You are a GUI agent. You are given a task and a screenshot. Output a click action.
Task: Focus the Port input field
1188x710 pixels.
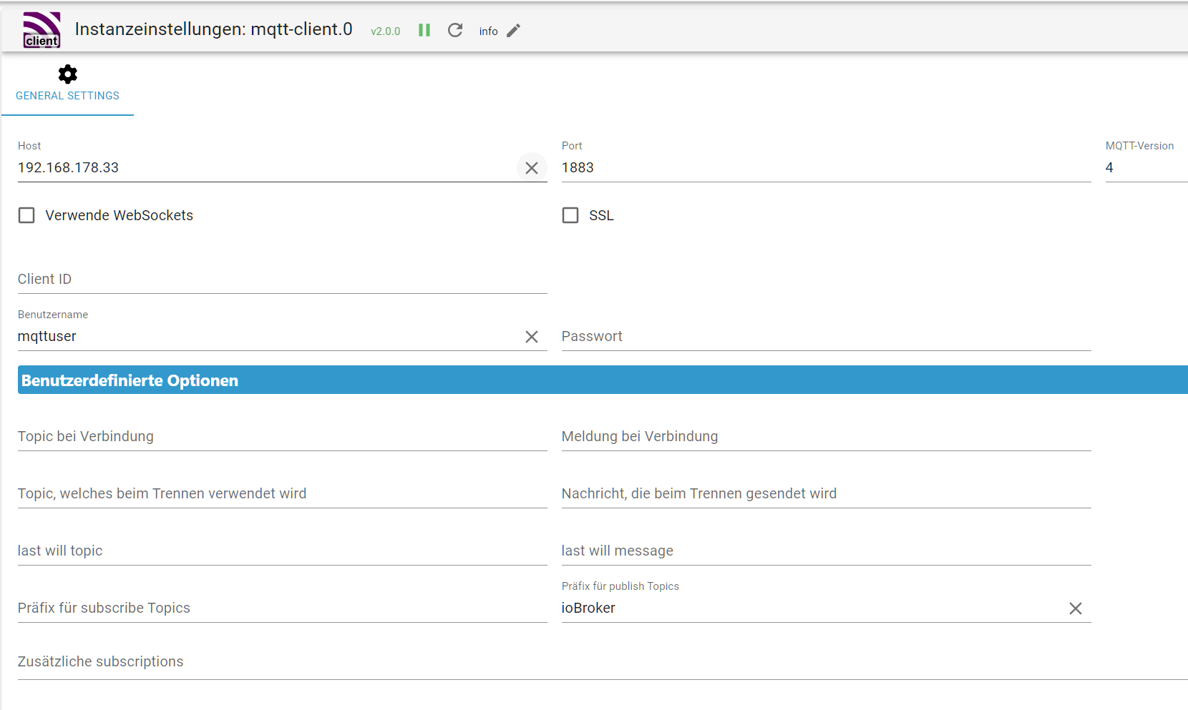[827, 168]
